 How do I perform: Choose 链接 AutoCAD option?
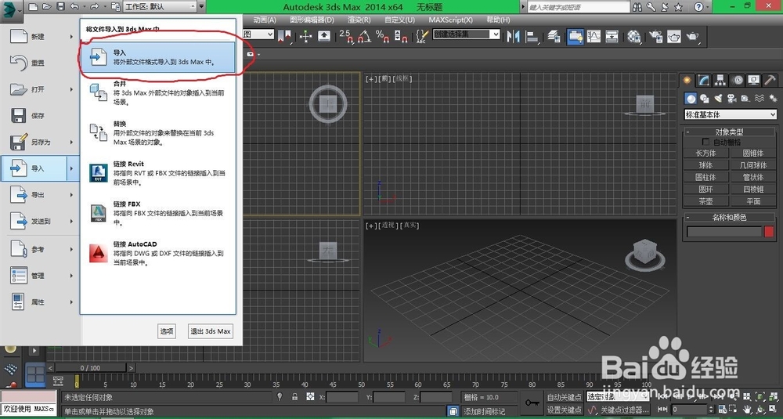158,253
